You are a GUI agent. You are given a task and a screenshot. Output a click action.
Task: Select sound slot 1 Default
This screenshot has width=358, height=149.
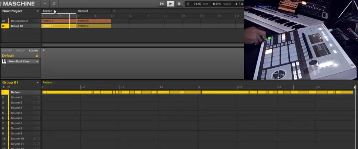[x=20, y=92]
